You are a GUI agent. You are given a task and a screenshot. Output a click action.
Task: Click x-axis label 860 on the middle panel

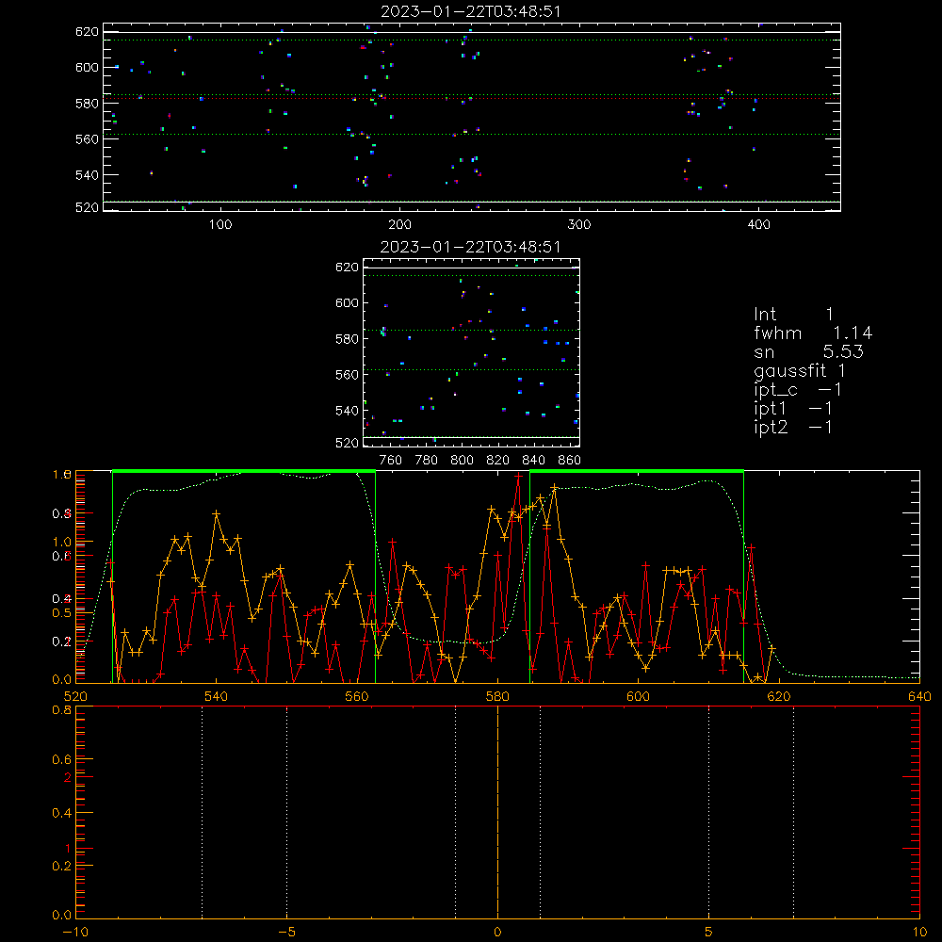[x=570, y=461]
